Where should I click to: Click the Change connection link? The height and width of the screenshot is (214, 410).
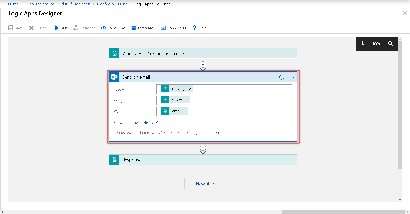(x=203, y=133)
